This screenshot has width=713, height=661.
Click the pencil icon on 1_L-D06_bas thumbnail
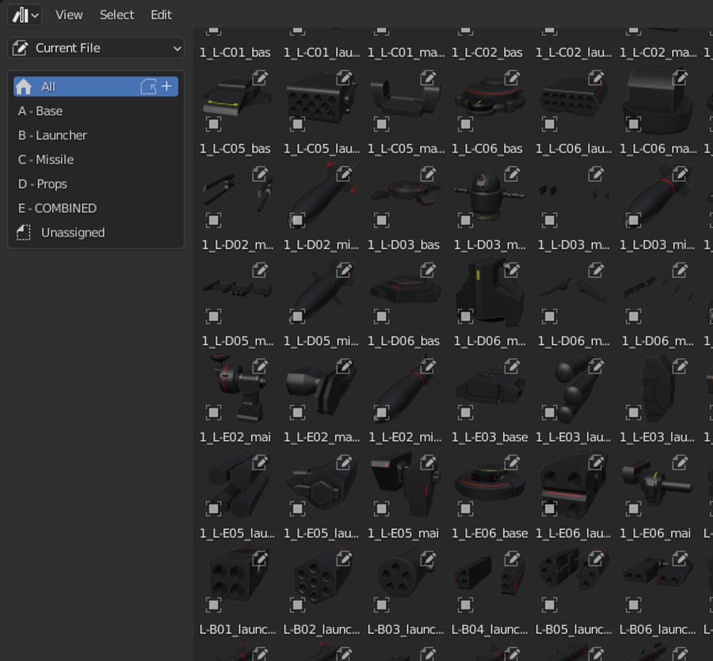click(x=428, y=270)
